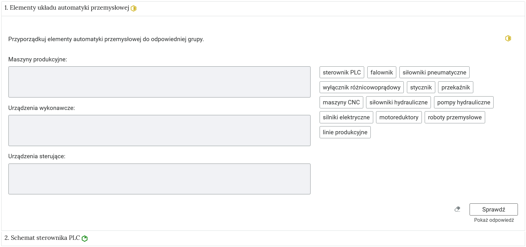Click the stycznik tile
The height and width of the screenshot is (247, 526).
point(421,88)
